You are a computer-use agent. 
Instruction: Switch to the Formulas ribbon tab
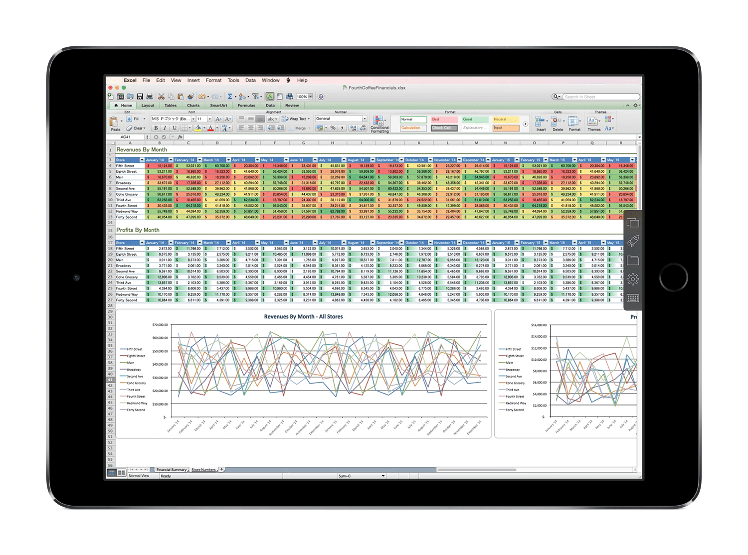pyautogui.click(x=246, y=106)
